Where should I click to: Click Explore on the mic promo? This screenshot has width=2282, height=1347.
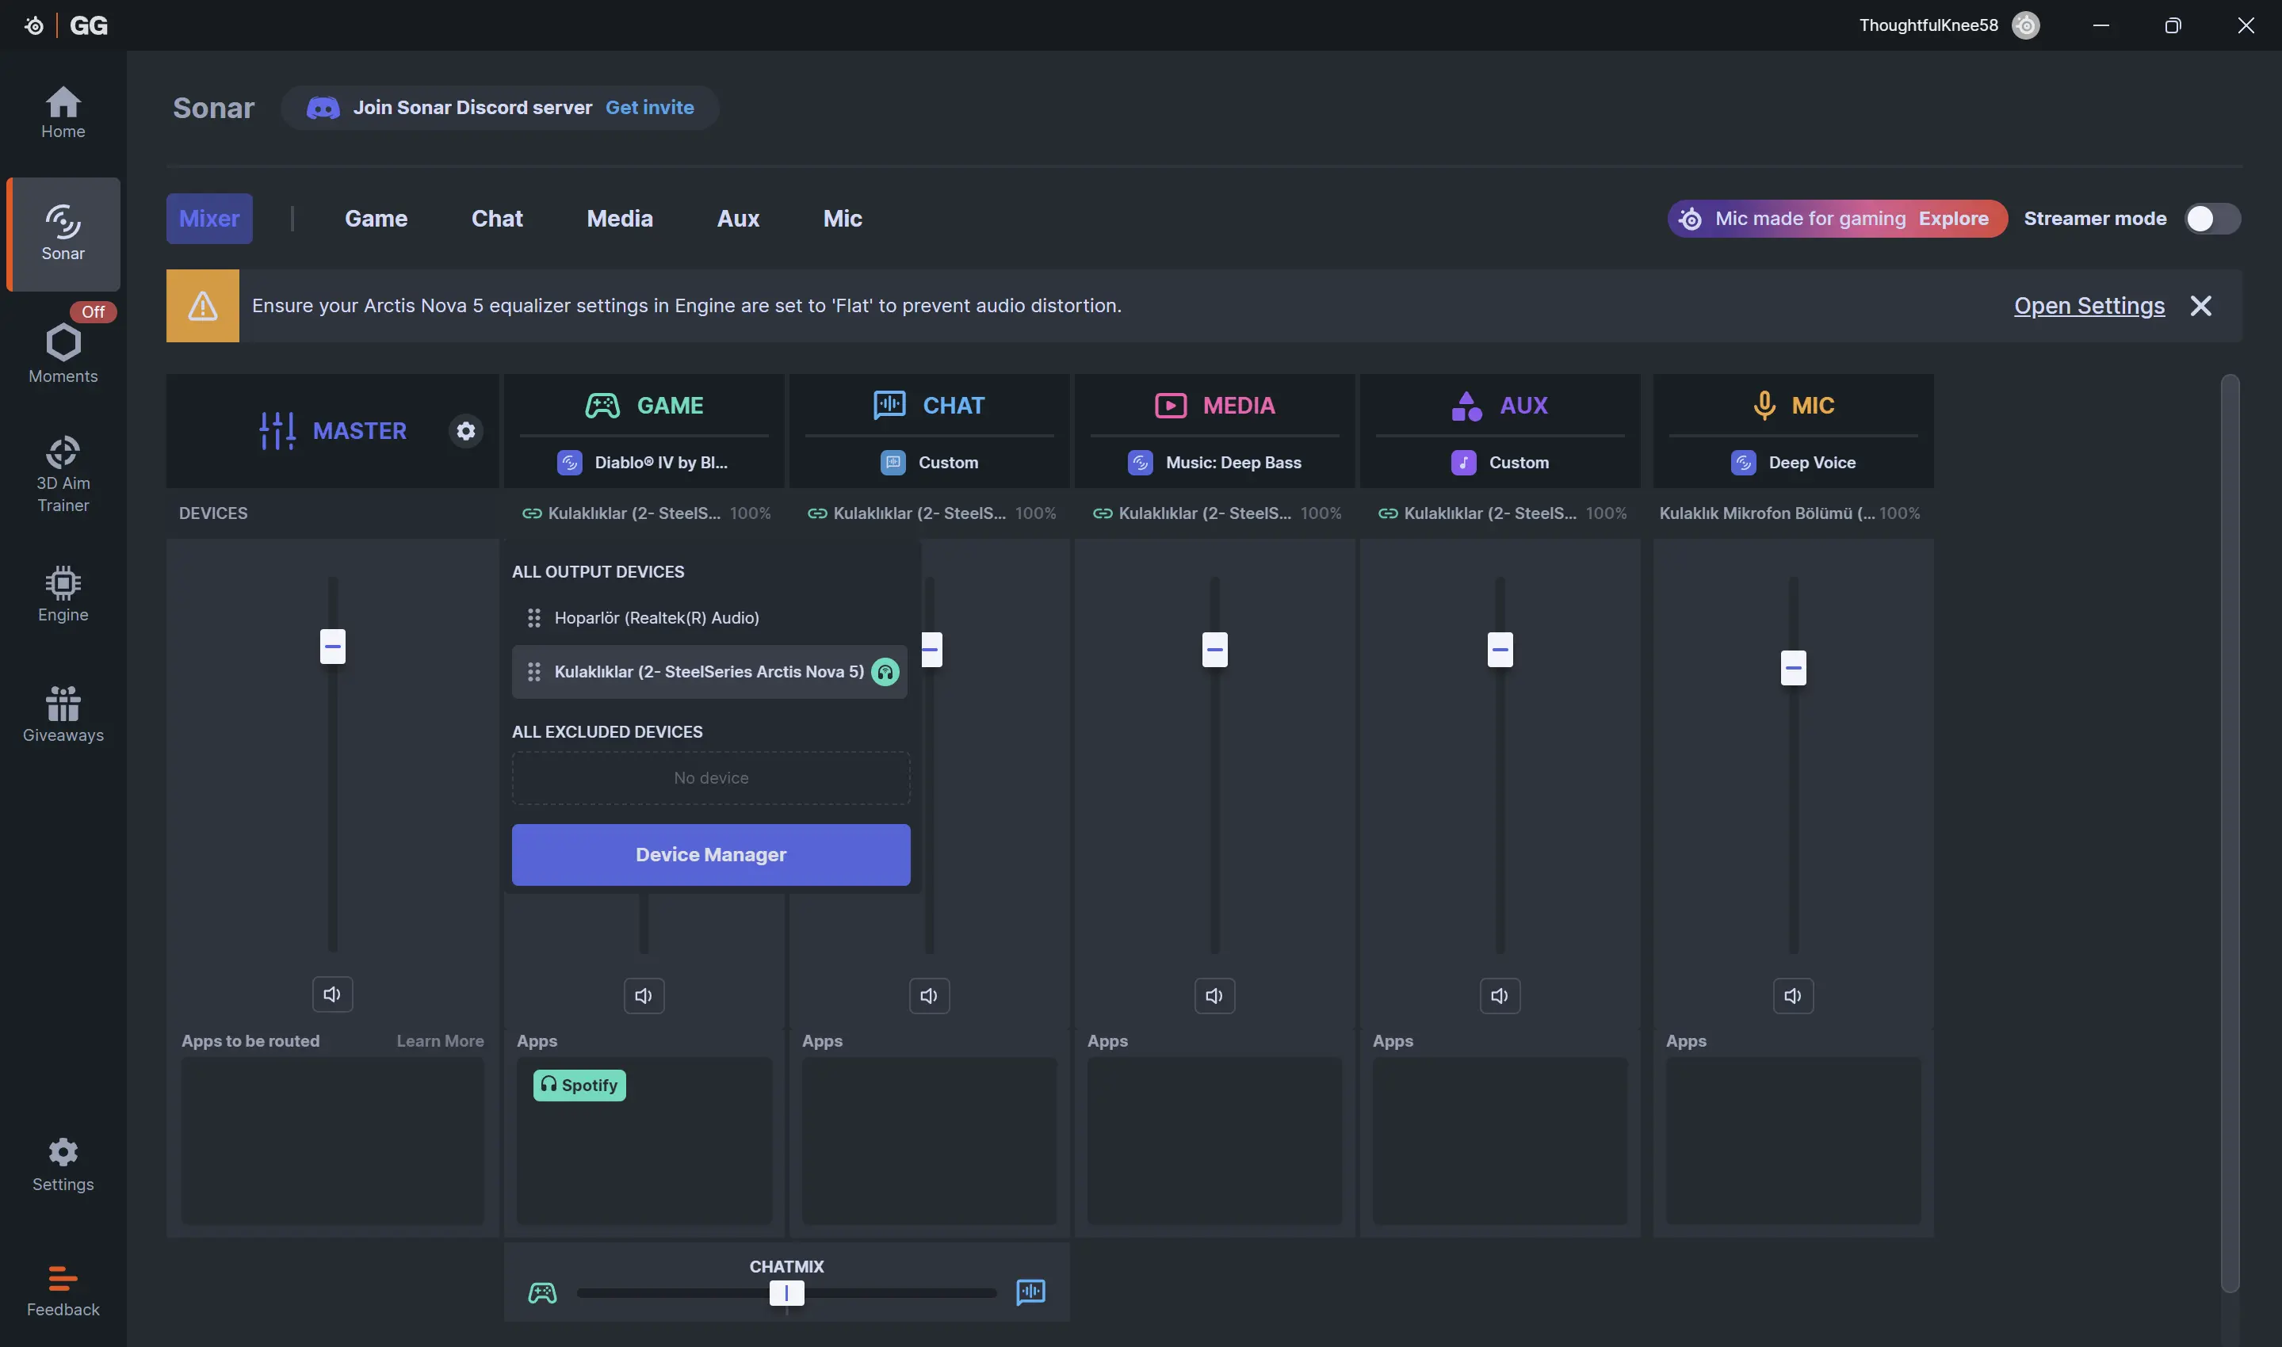1952,219
